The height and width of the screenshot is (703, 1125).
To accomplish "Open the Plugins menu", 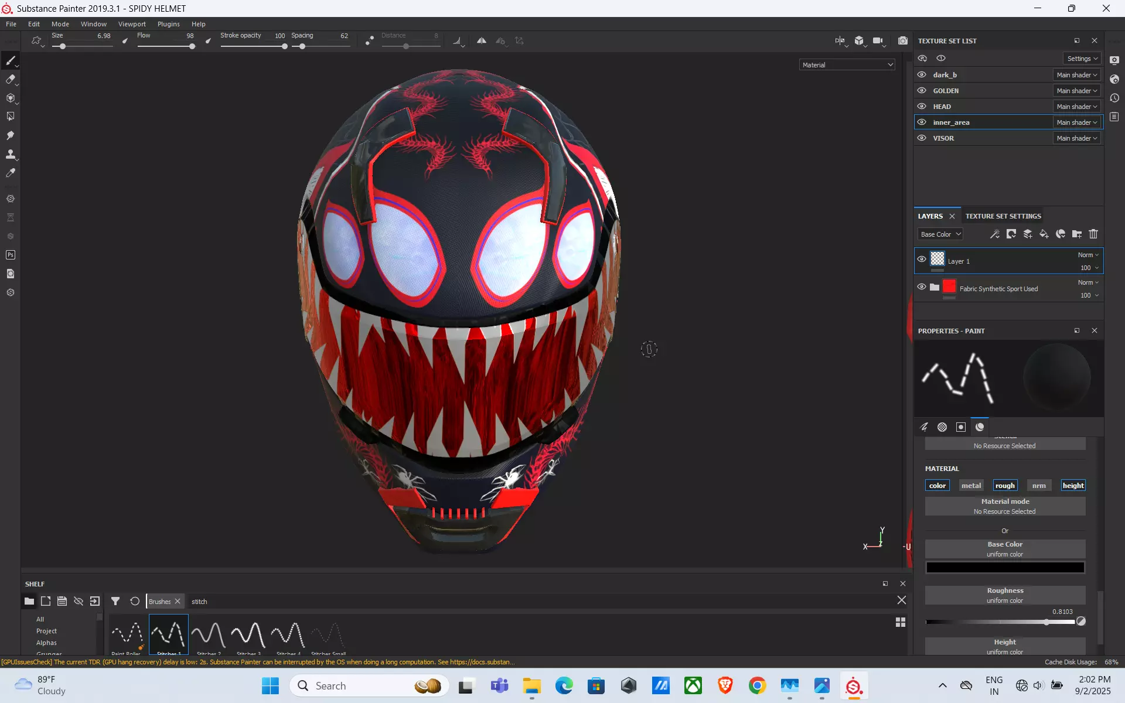I will pyautogui.click(x=169, y=24).
